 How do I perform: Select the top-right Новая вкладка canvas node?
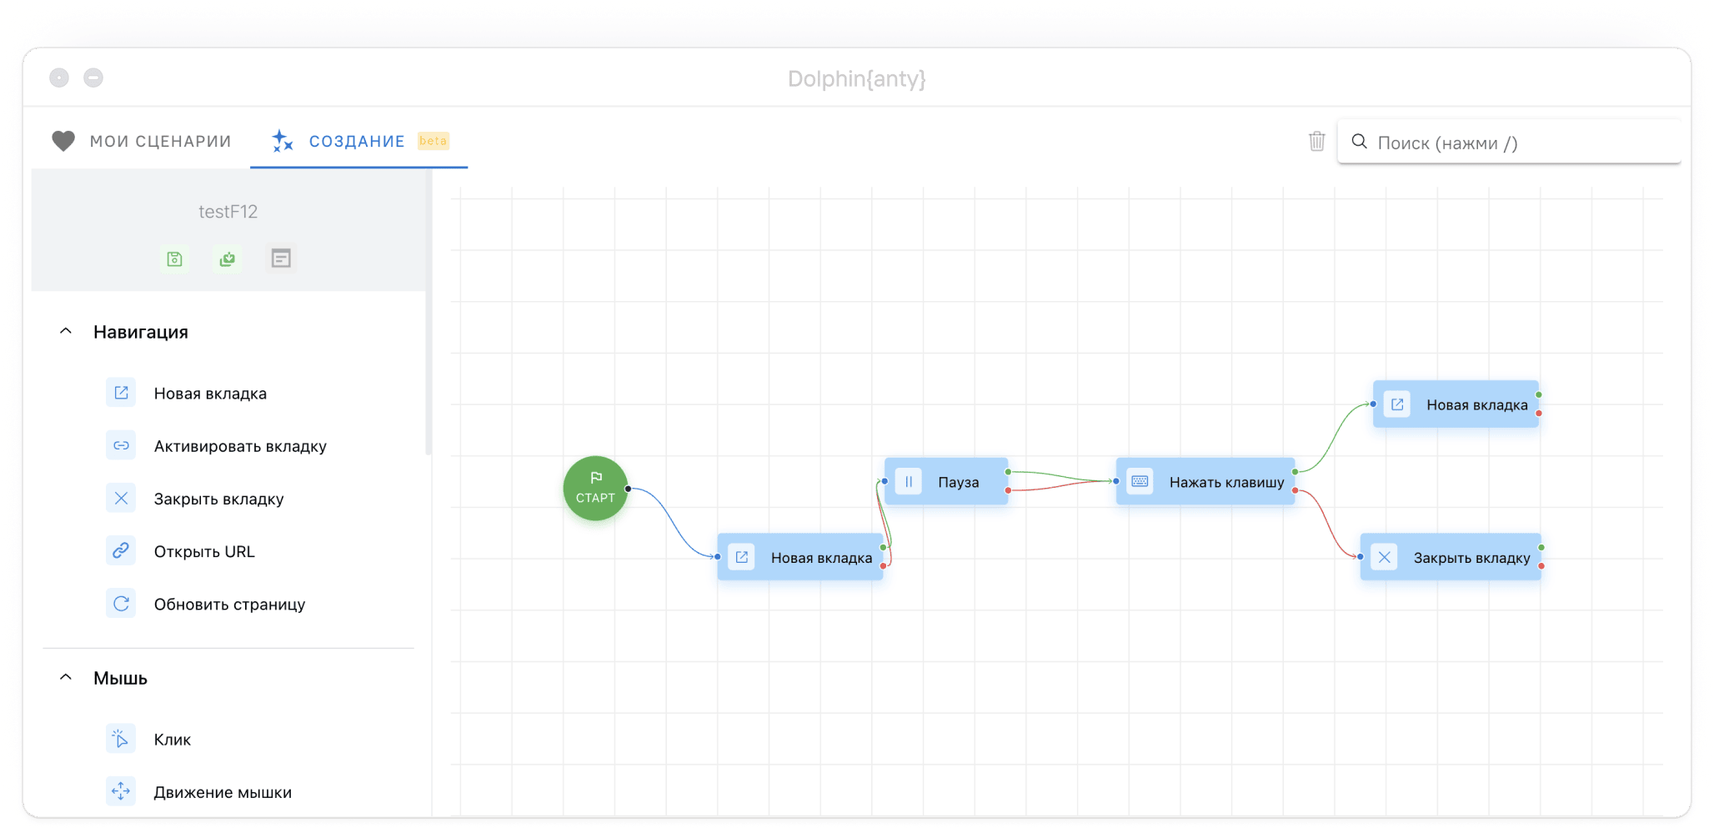pos(1476,405)
